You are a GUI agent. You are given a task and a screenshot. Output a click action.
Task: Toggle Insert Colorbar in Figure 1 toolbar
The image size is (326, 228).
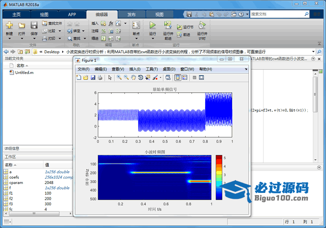pyautogui.click(x=177, y=78)
